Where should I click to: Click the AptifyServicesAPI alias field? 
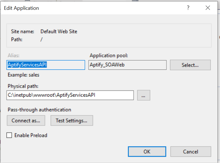pyautogui.click(x=46, y=65)
